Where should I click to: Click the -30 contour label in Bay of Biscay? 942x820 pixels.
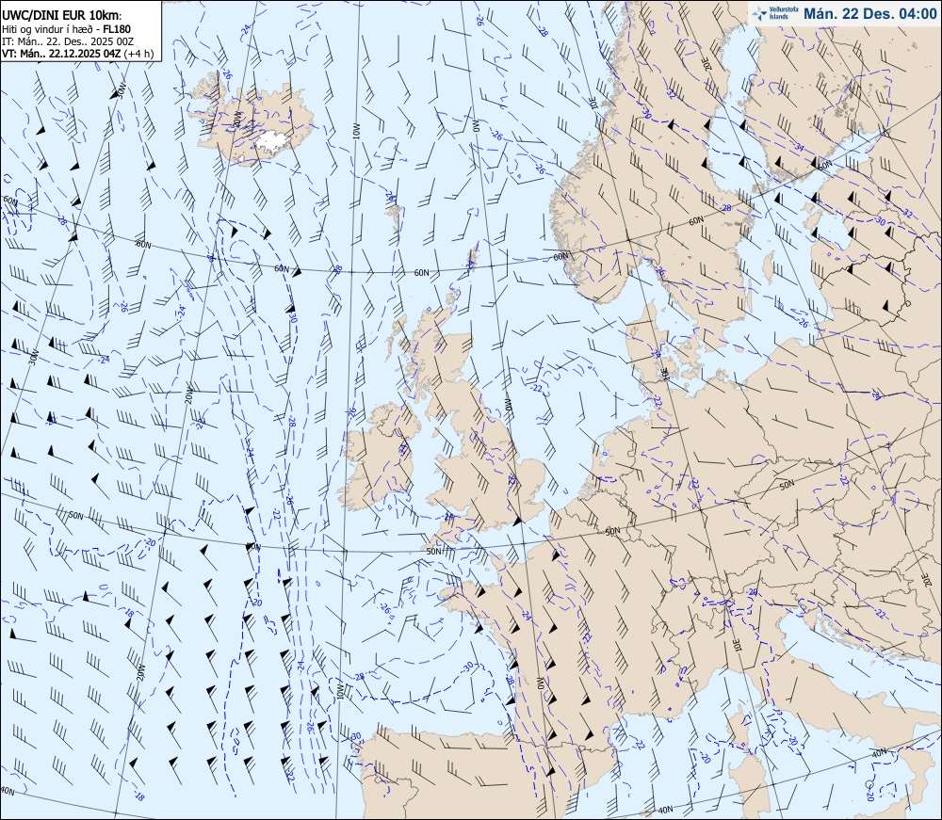pyautogui.click(x=468, y=667)
